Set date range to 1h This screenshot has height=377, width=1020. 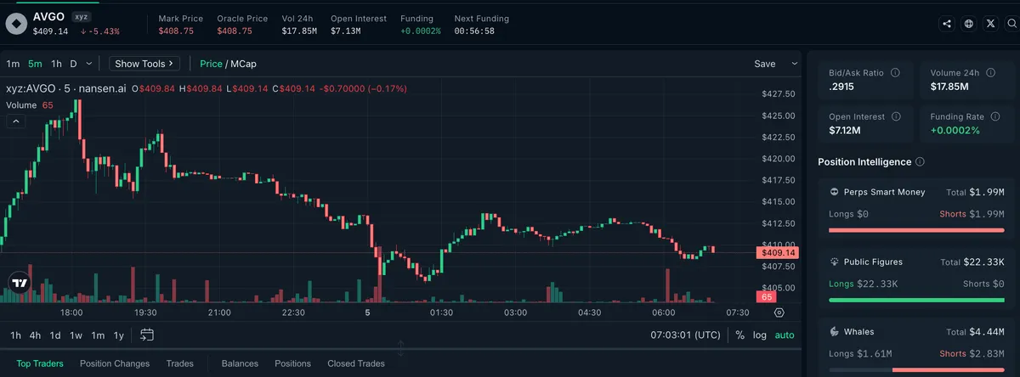15,335
